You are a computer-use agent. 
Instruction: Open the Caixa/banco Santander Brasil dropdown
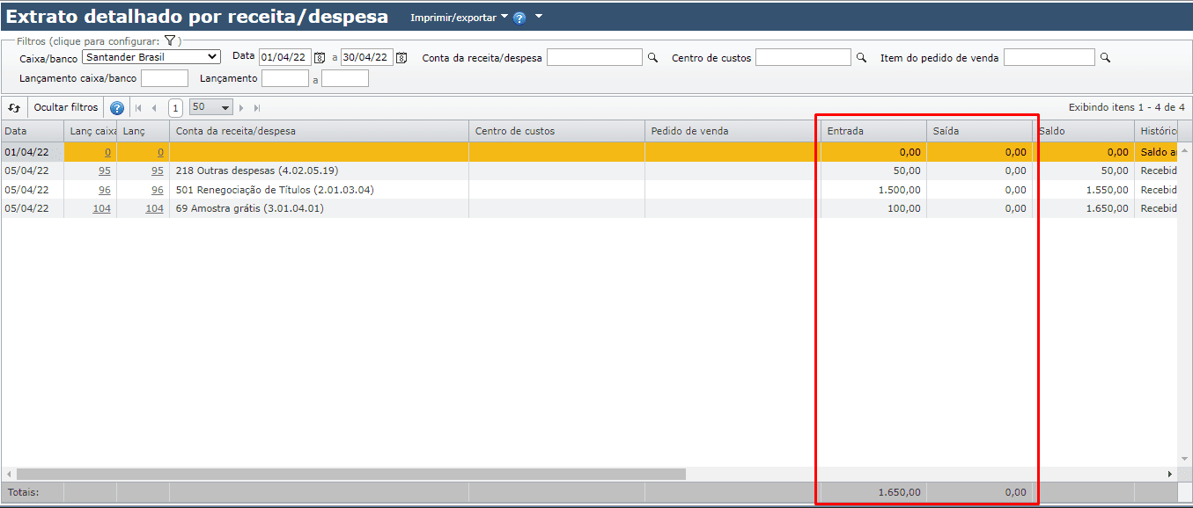pos(151,57)
